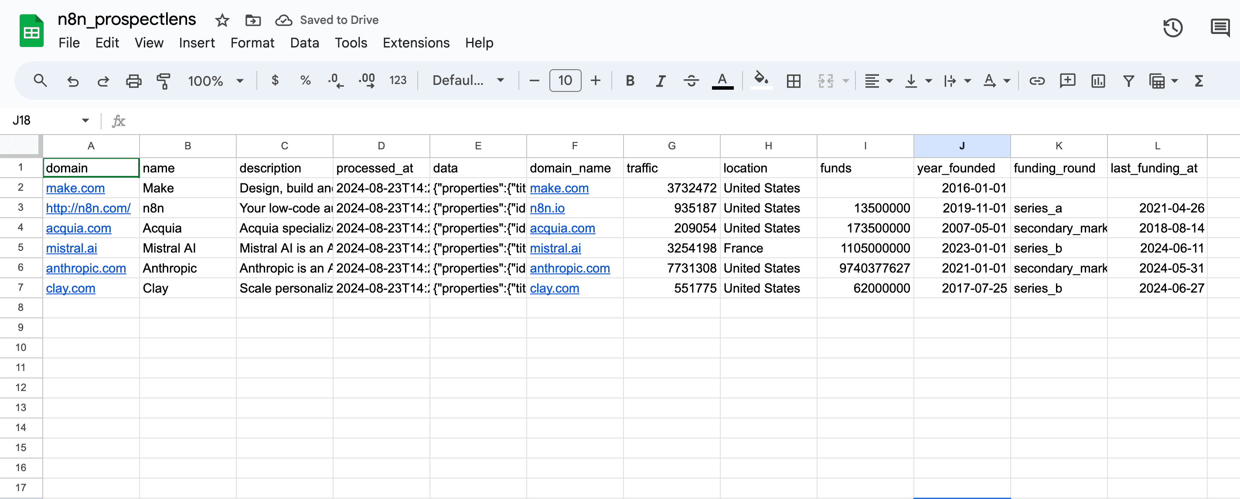Image resolution: width=1240 pixels, height=499 pixels.
Task: Click mistral.ai link in column A
Action: pyautogui.click(x=71, y=248)
